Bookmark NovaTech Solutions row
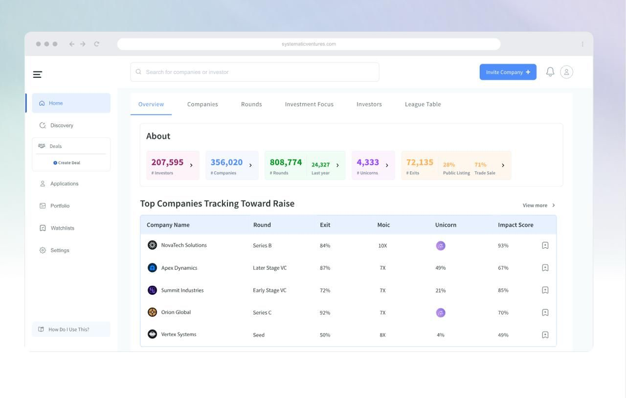 point(545,245)
